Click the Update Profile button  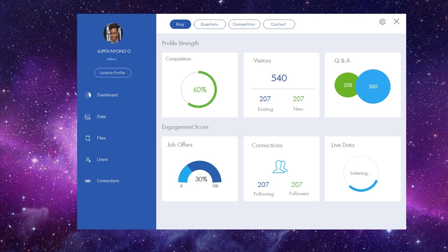coord(112,73)
